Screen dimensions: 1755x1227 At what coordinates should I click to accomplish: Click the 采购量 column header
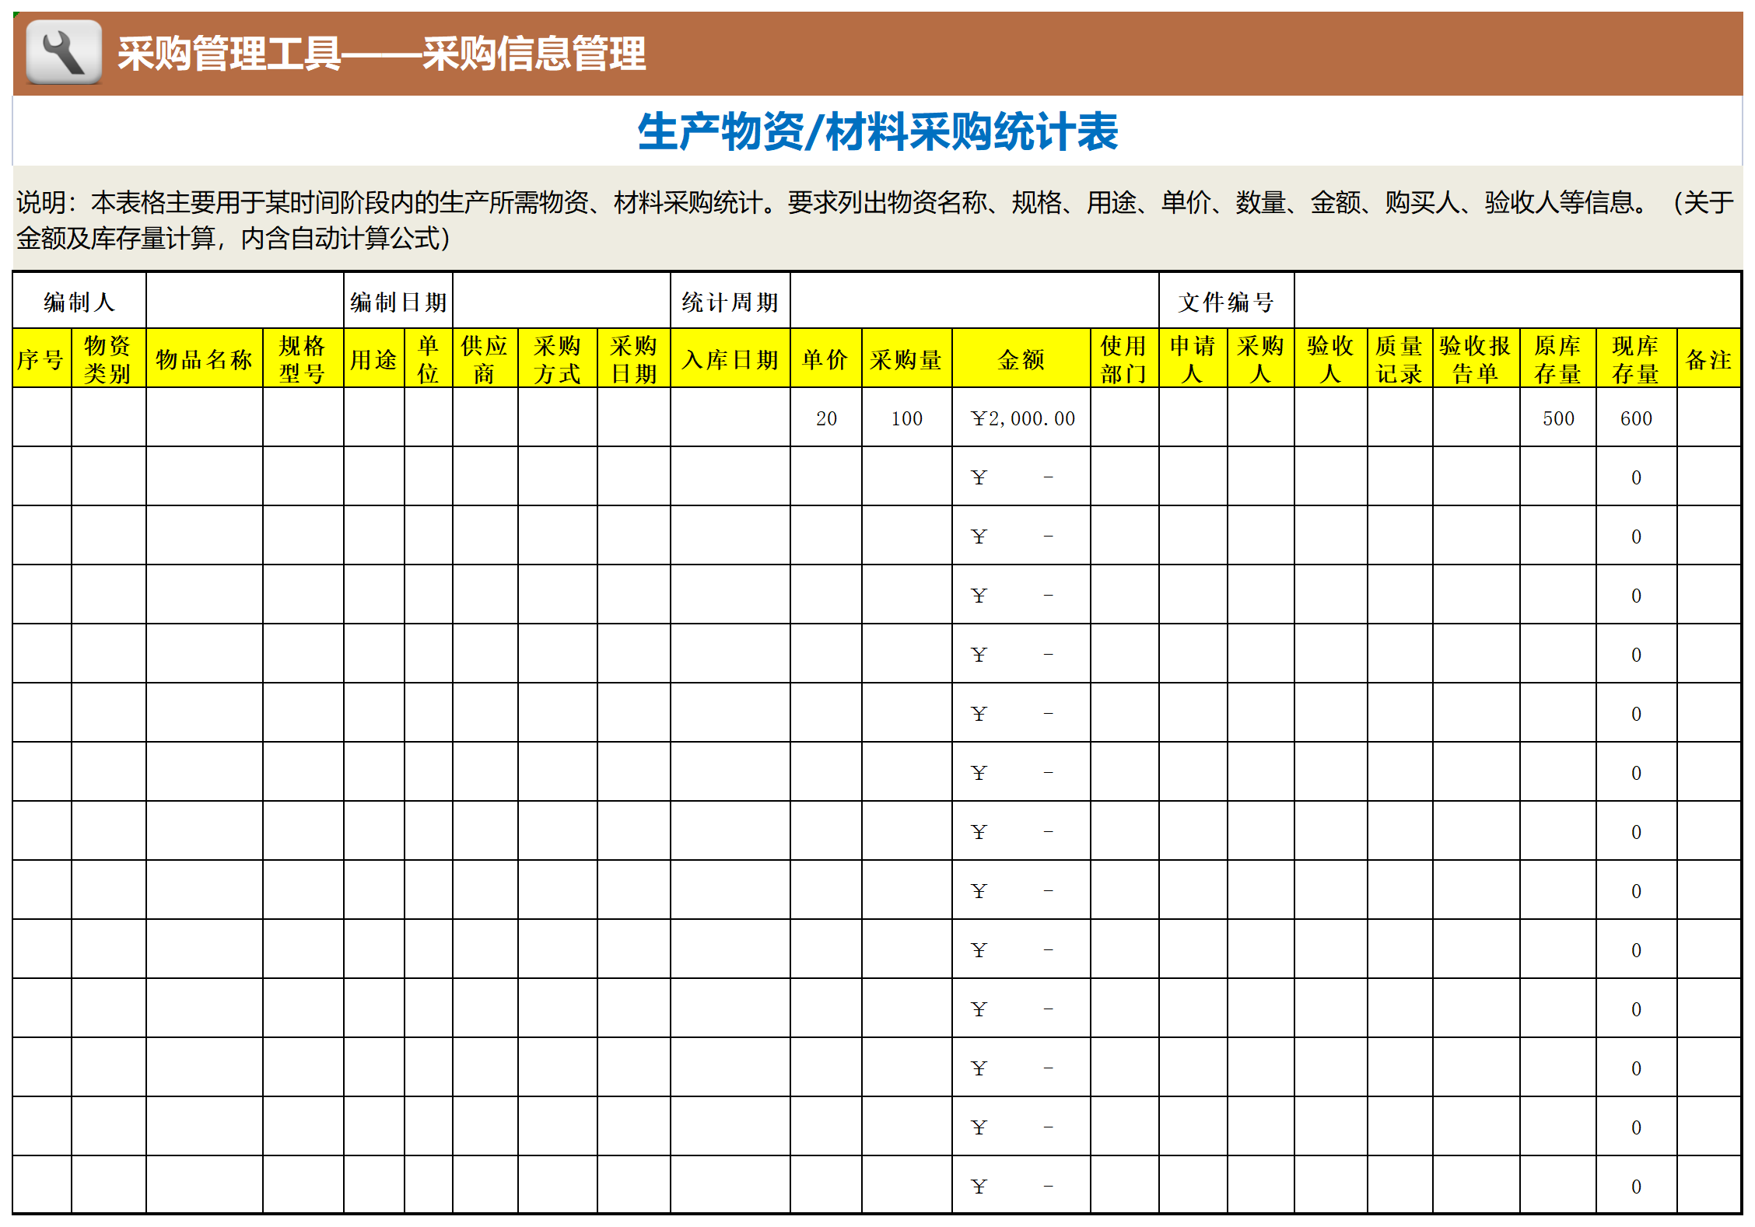pos(907,358)
